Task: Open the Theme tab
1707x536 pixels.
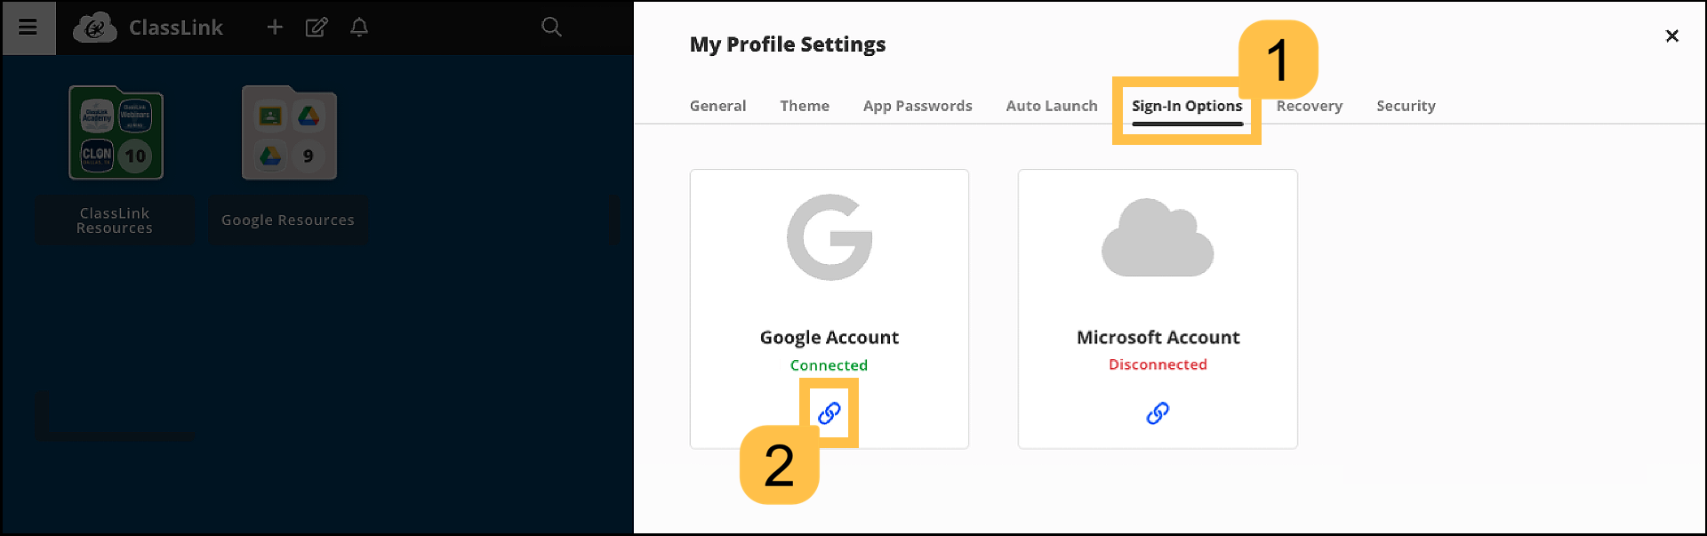Action: tap(805, 106)
